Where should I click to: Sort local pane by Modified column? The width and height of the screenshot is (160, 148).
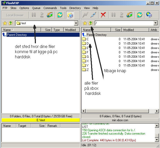71,30
